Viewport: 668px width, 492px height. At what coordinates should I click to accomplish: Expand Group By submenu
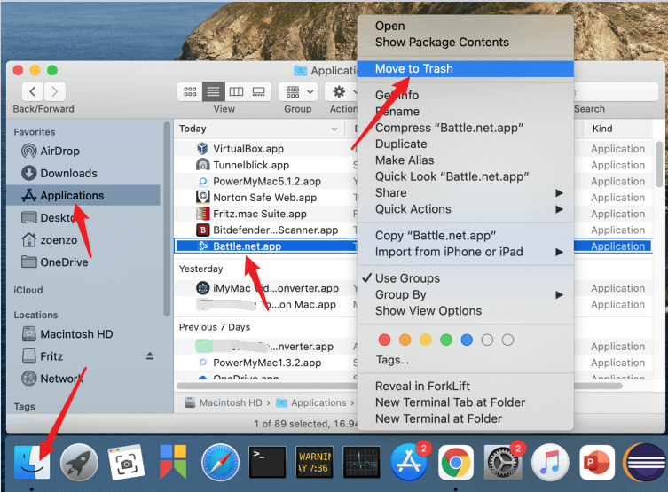[465, 294]
